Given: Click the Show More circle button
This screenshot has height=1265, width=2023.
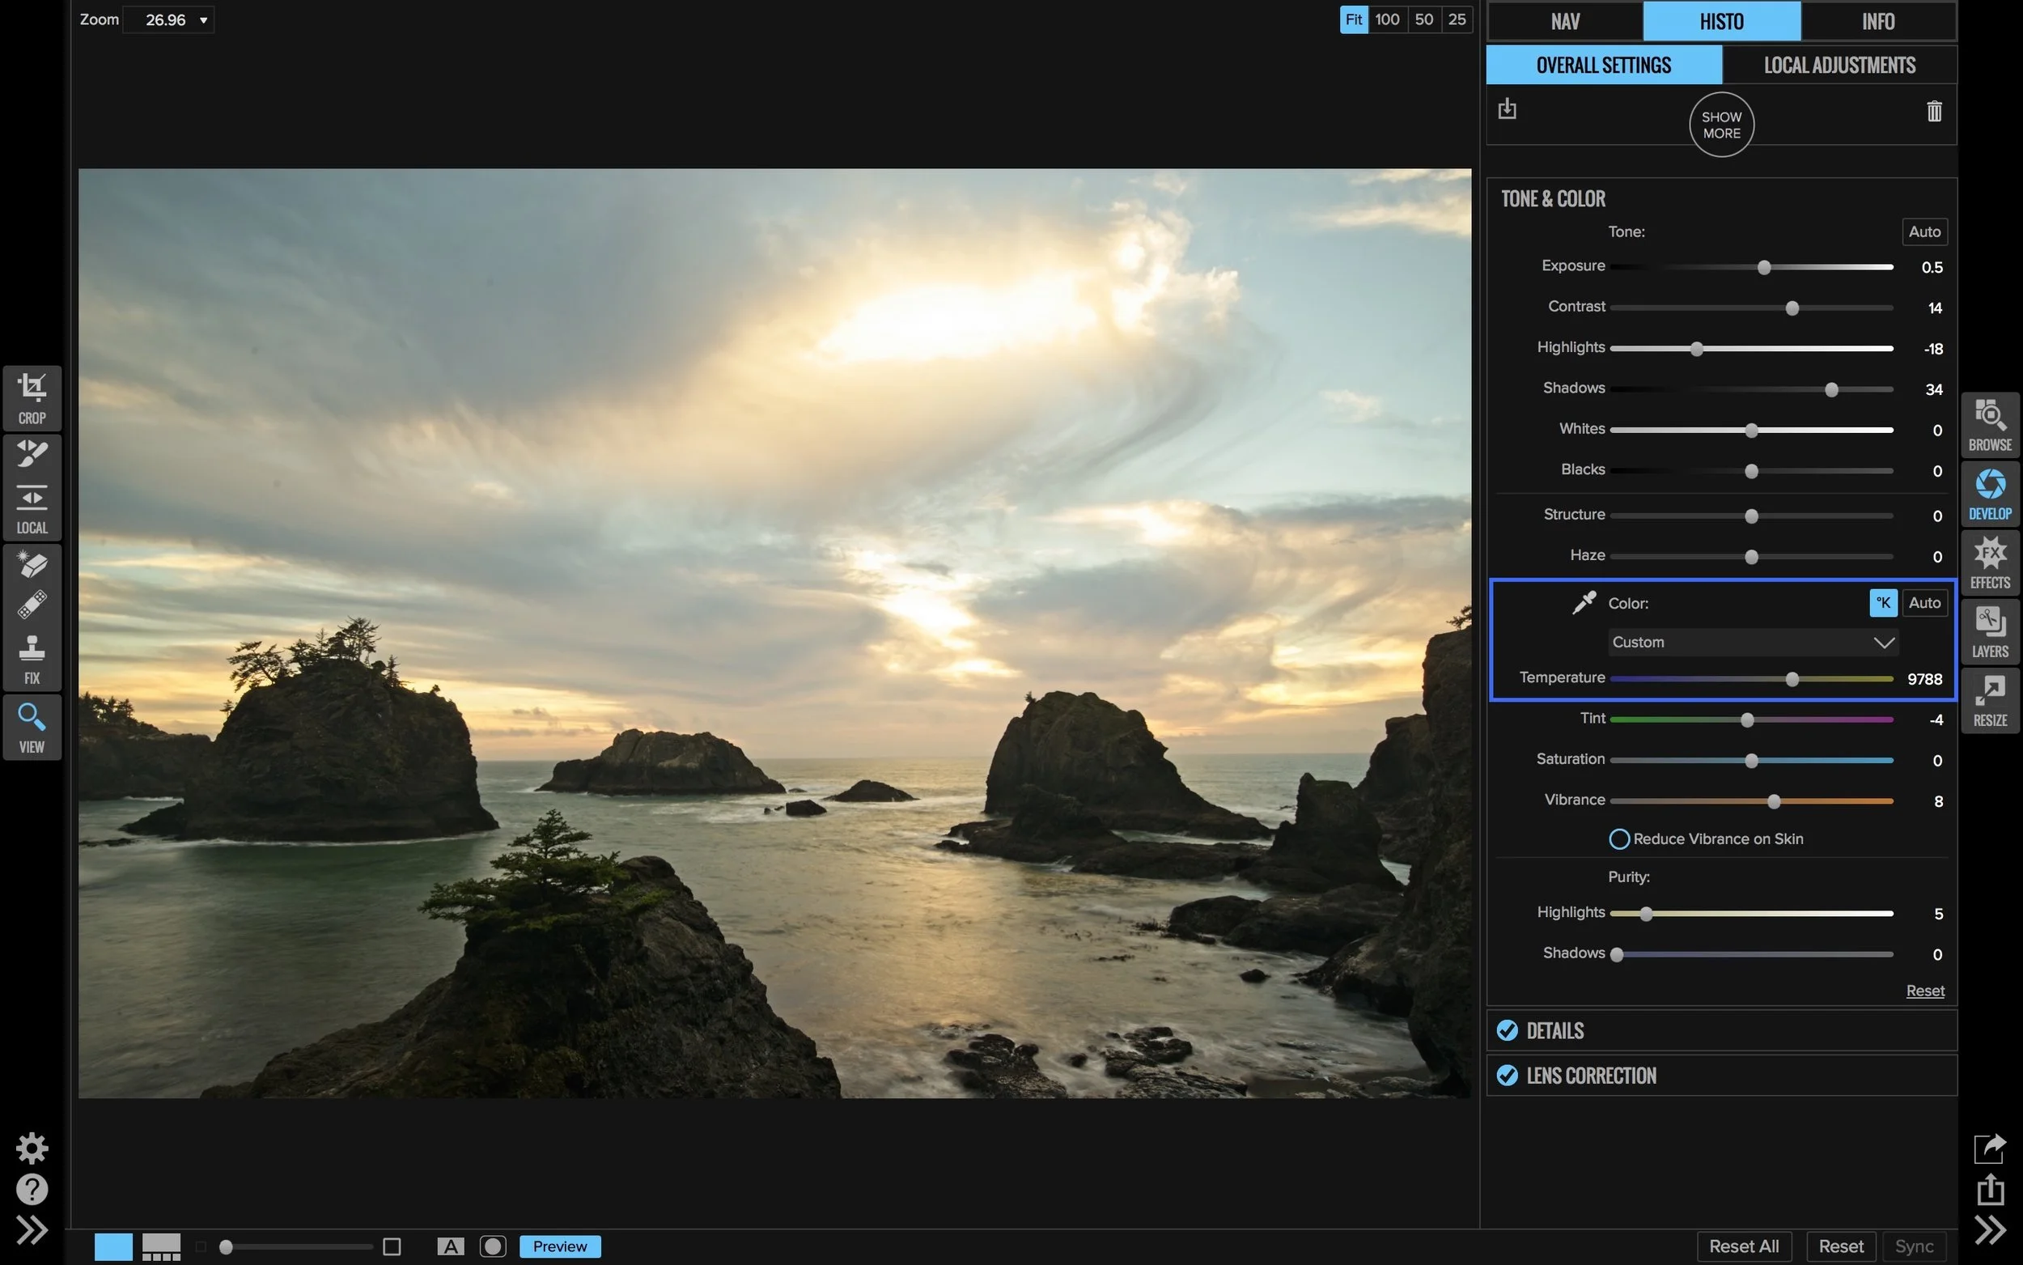Looking at the screenshot, I should (1721, 125).
